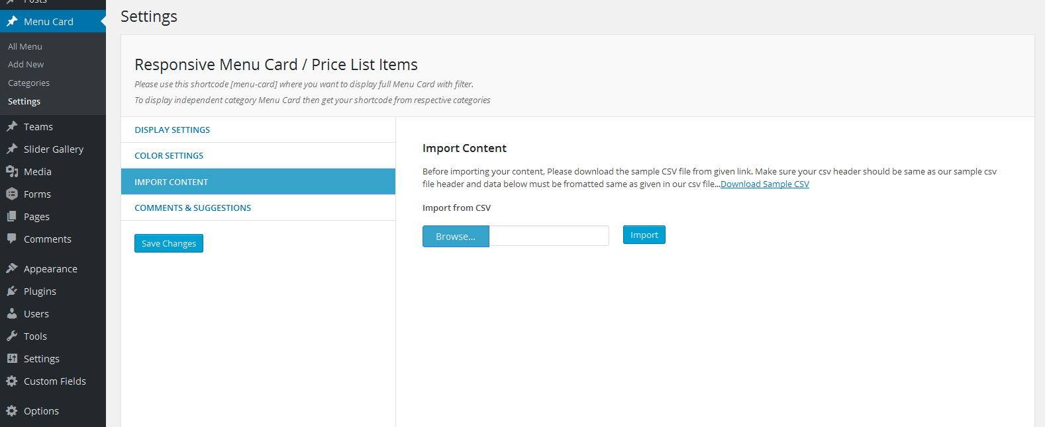Click the Comments speech bubble icon
The image size is (1045, 427).
pos(12,239)
